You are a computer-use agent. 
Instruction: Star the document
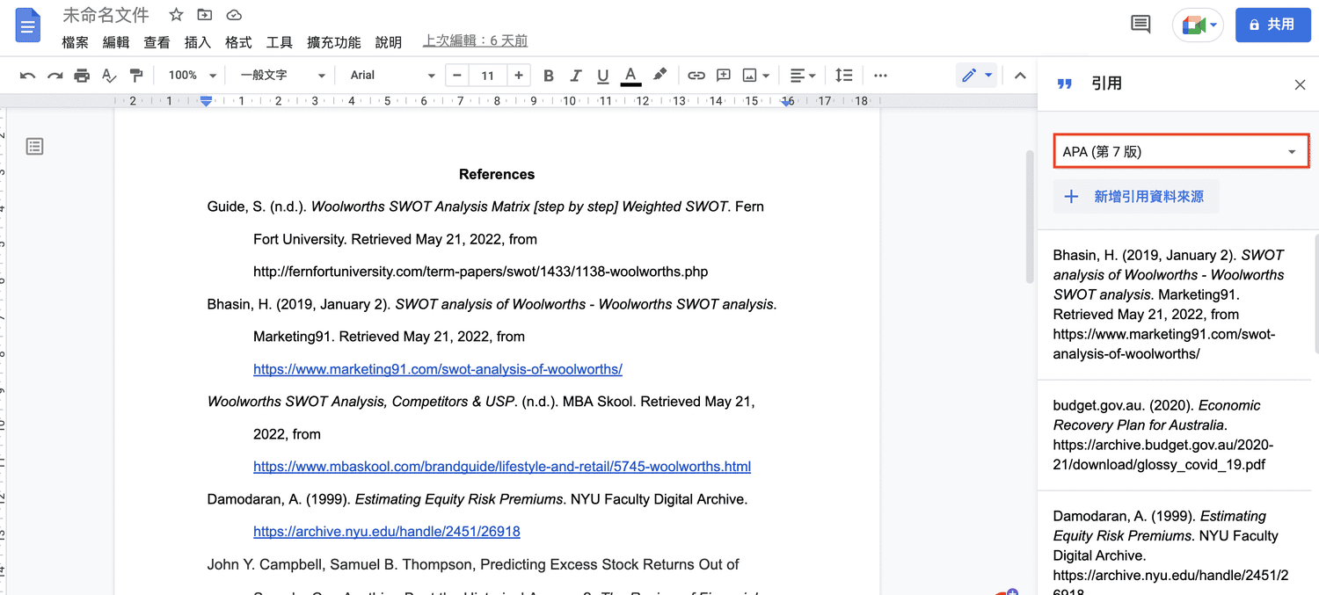point(176,15)
